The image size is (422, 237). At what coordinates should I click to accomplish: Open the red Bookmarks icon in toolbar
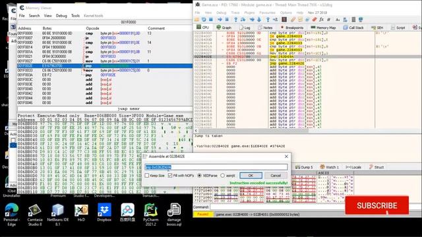point(314,20)
